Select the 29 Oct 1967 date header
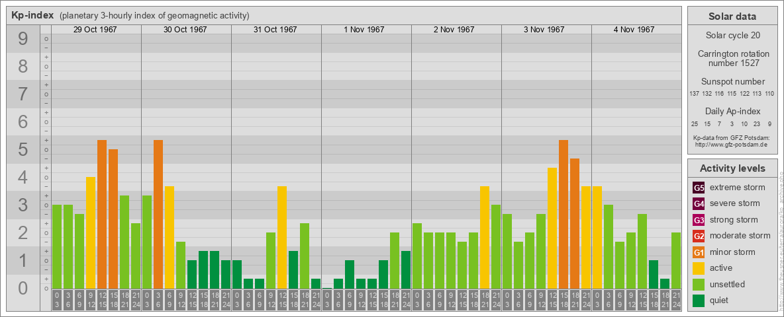 95,30
